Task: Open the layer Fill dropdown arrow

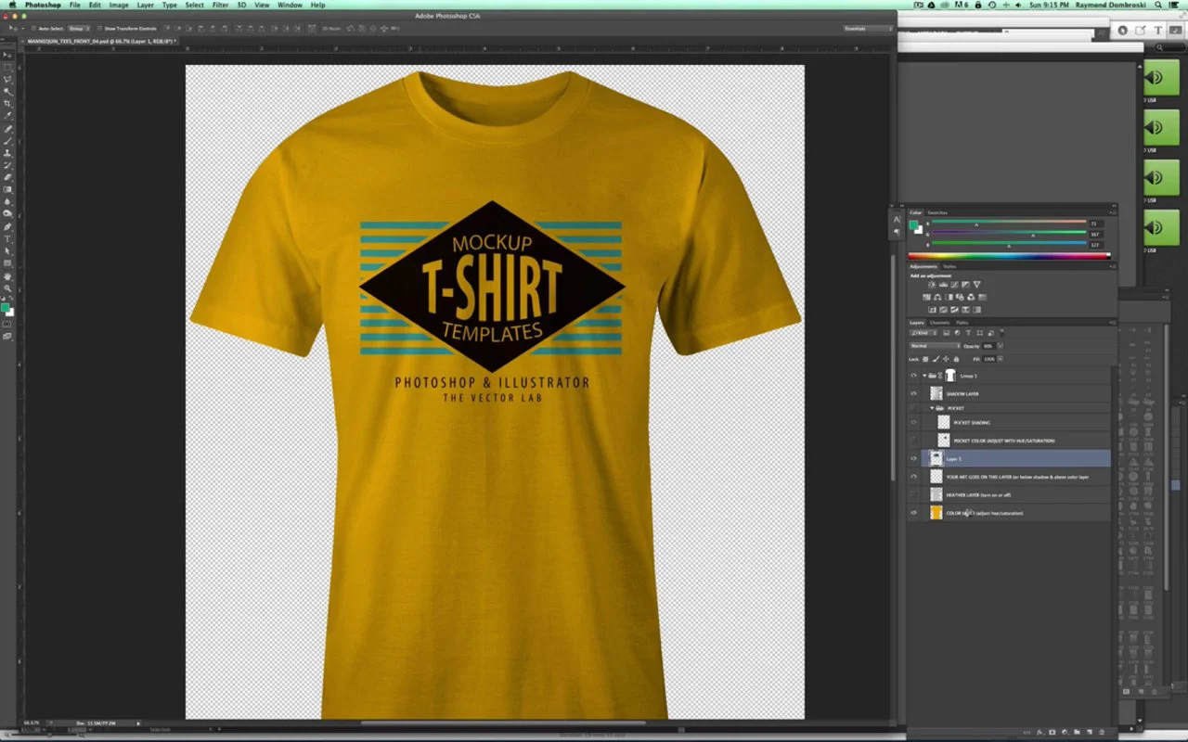Action: 1001,359
